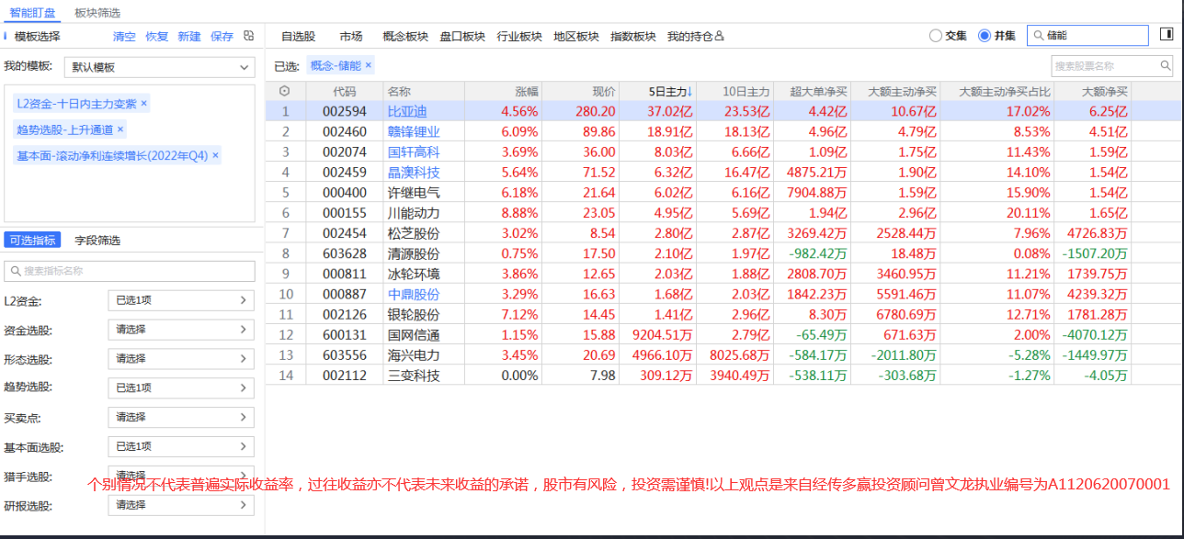1184x539 pixels.
Task: Focus the 搜索指标名称 input
Action: click(130, 271)
